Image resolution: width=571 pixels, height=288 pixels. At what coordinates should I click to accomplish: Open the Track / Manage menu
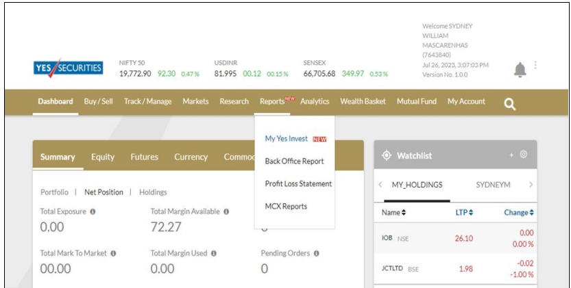coord(147,101)
